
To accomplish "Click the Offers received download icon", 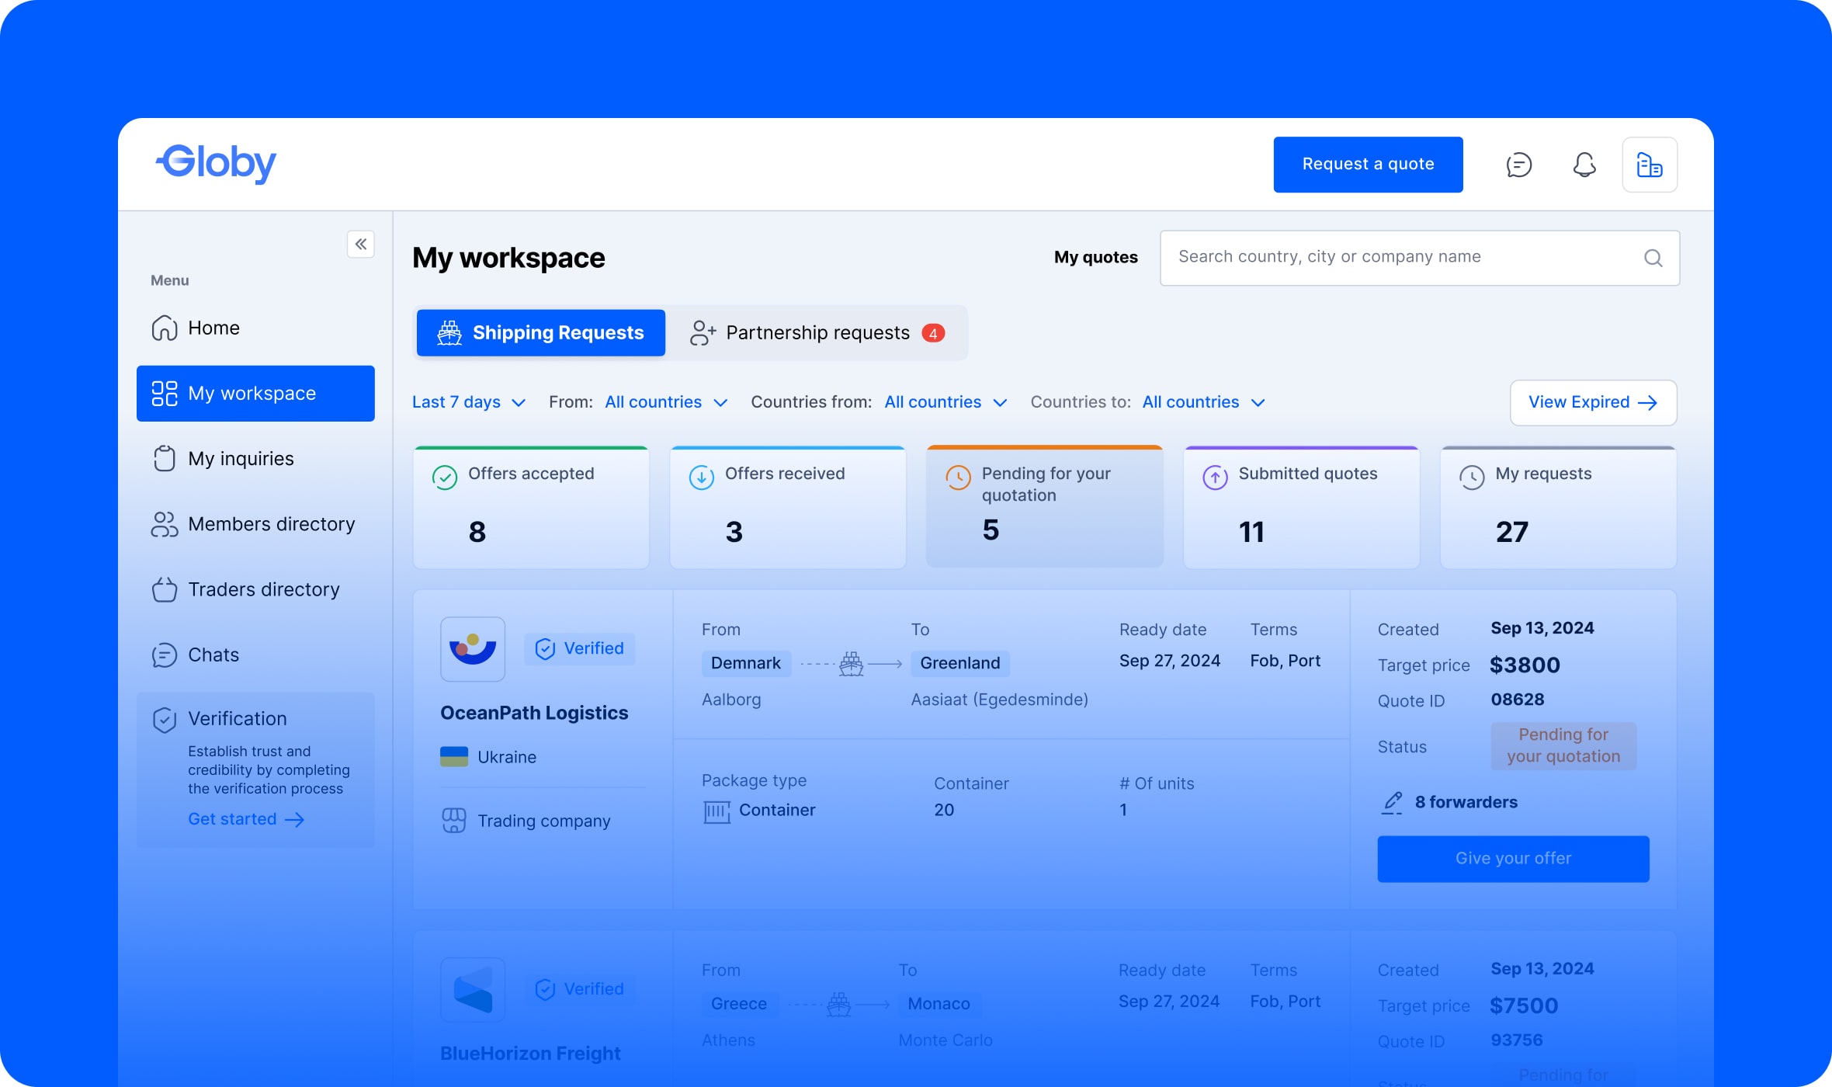I will 701,478.
